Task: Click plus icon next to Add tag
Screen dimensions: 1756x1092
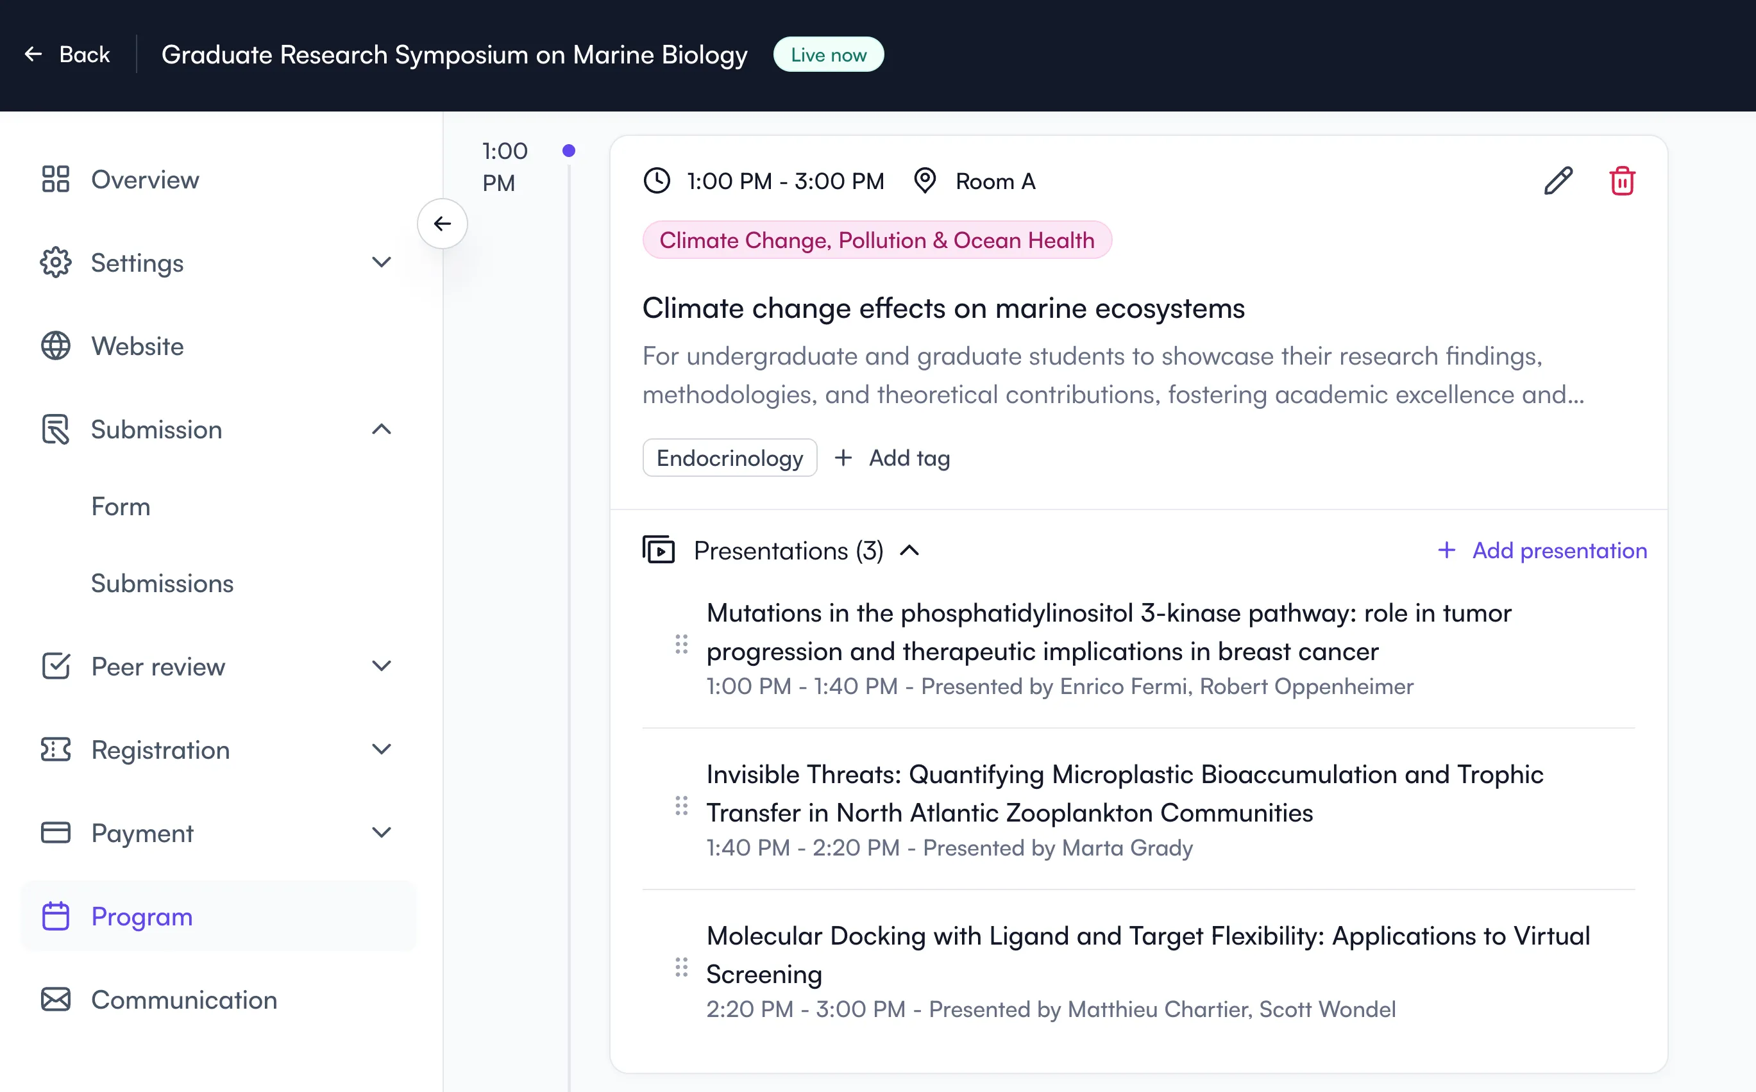Action: [x=843, y=458]
